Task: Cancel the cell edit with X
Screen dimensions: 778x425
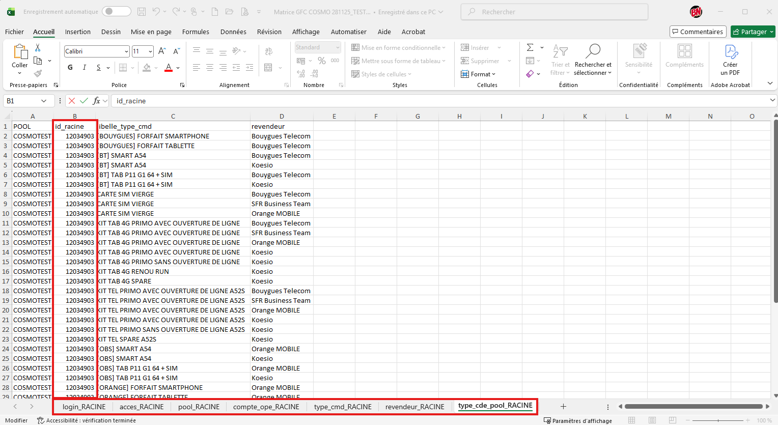Action: coord(72,101)
